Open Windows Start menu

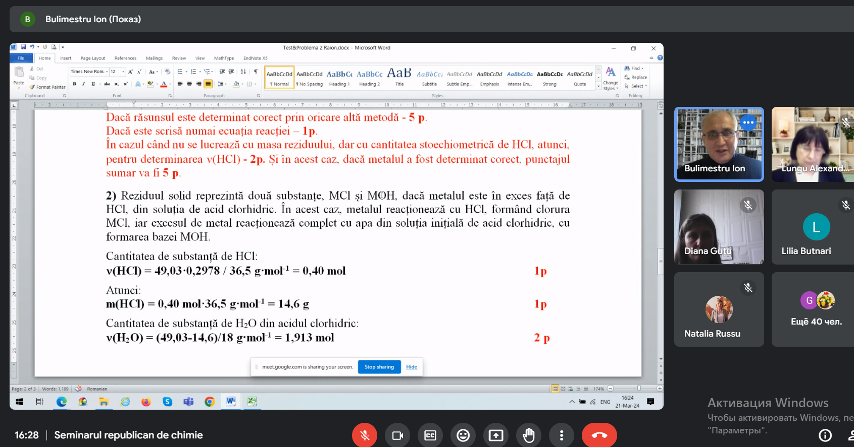pos(19,402)
